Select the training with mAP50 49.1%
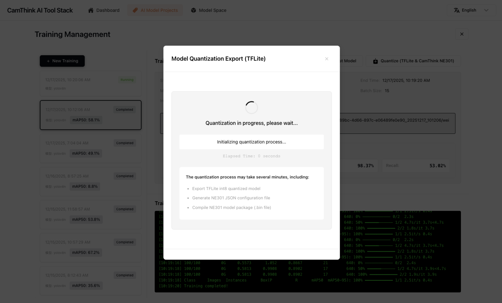Screen dimensions: 502x303 [x=91, y=148]
